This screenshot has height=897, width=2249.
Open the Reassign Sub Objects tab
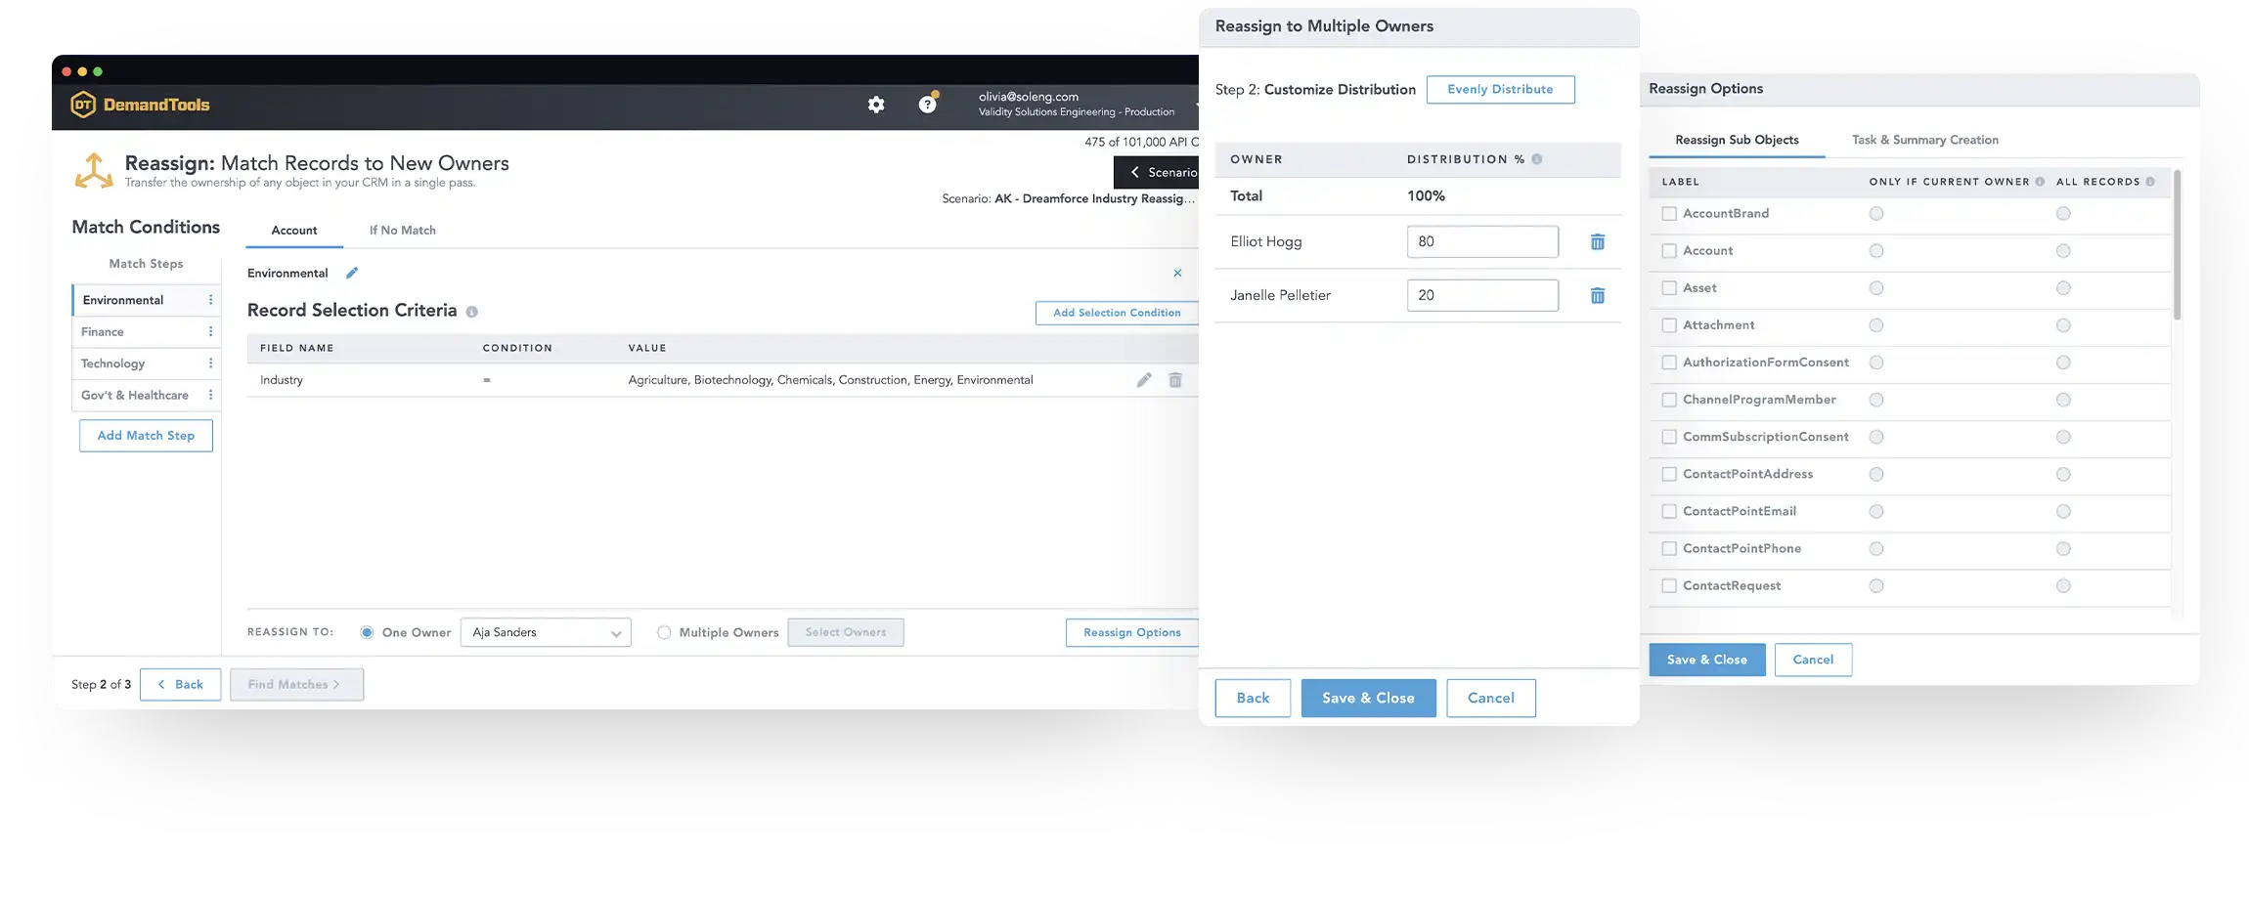(x=1737, y=140)
